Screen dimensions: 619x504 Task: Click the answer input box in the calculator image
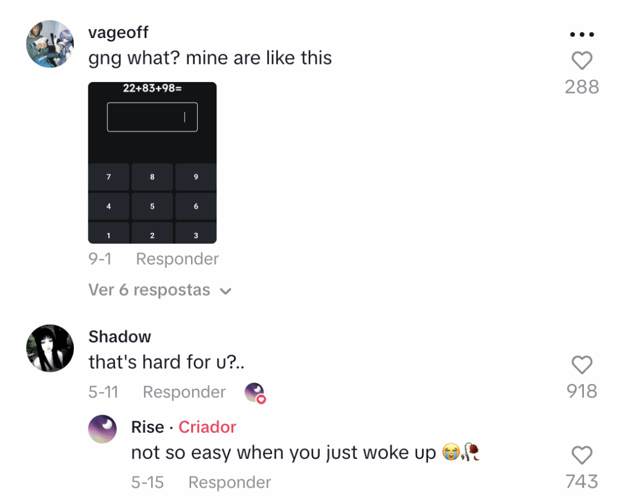click(x=152, y=117)
